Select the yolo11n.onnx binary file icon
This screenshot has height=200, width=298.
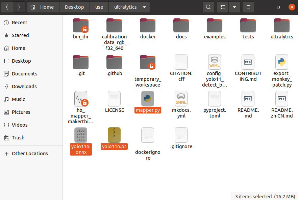point(81,135)
